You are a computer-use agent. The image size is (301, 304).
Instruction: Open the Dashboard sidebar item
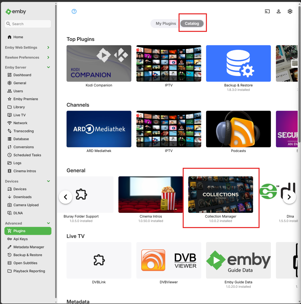pyautogui.click(x=28, y=75)
